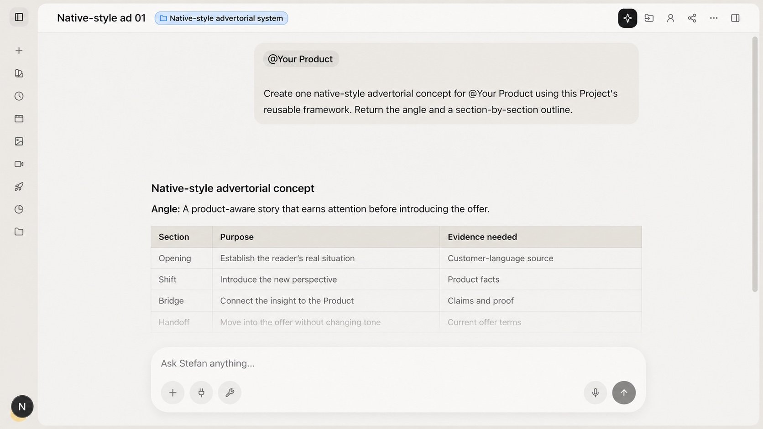Click the Native-style ad 01 title
This screenshot has width=763, height=429.
[x=101, y=18]
